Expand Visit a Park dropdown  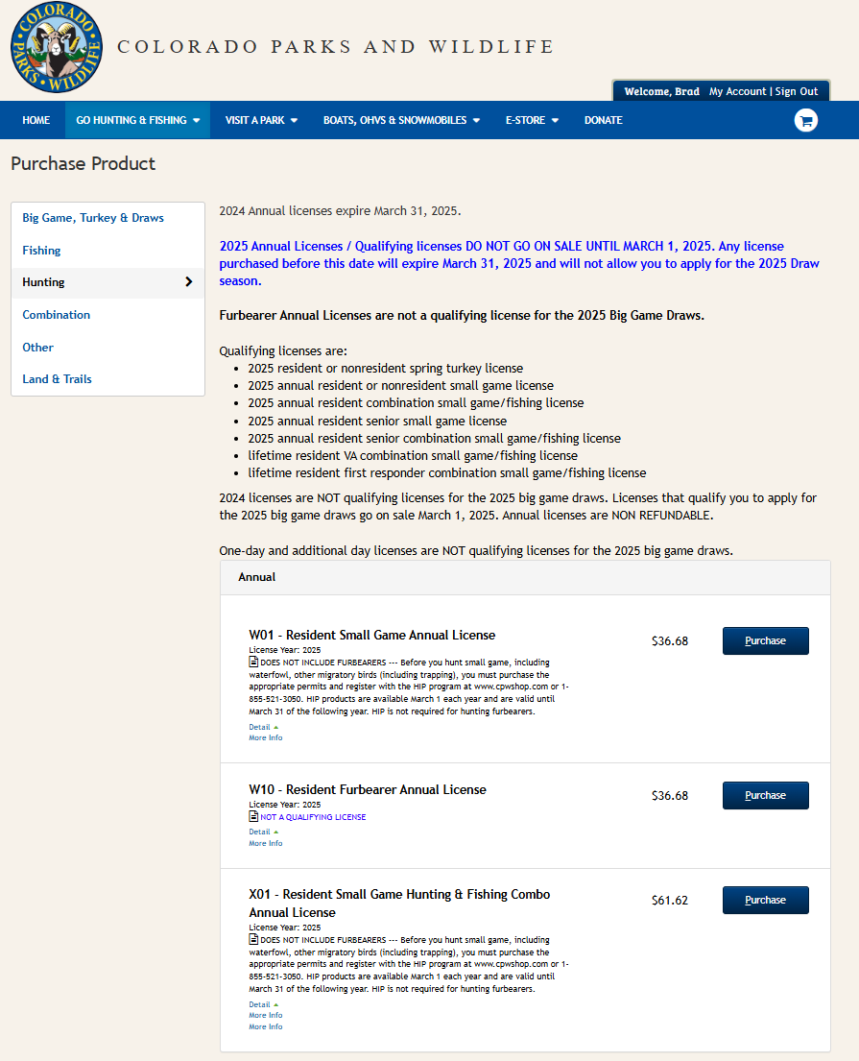click(x=261, y=120)
